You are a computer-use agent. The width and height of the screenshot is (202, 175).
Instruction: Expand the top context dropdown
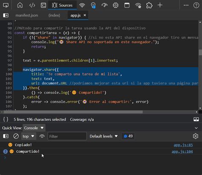(29, 136)
